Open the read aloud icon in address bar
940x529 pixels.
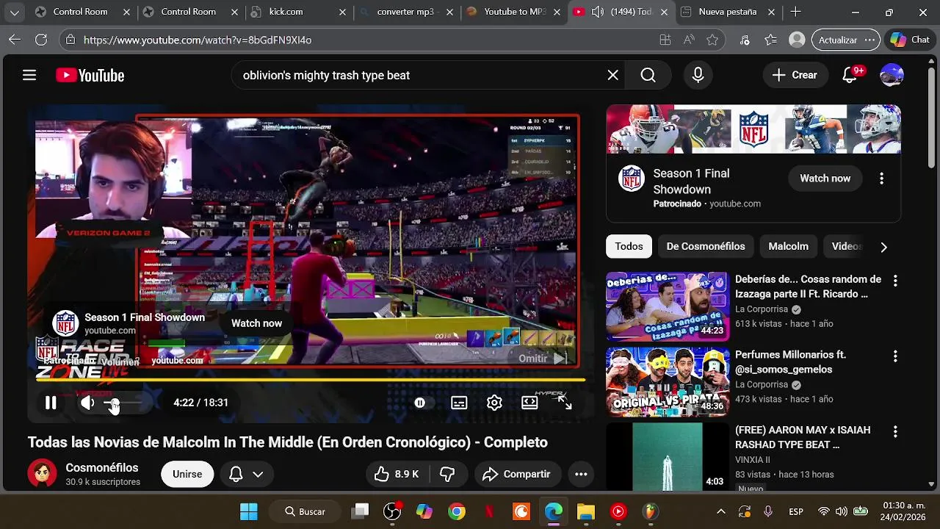[689, 40]
